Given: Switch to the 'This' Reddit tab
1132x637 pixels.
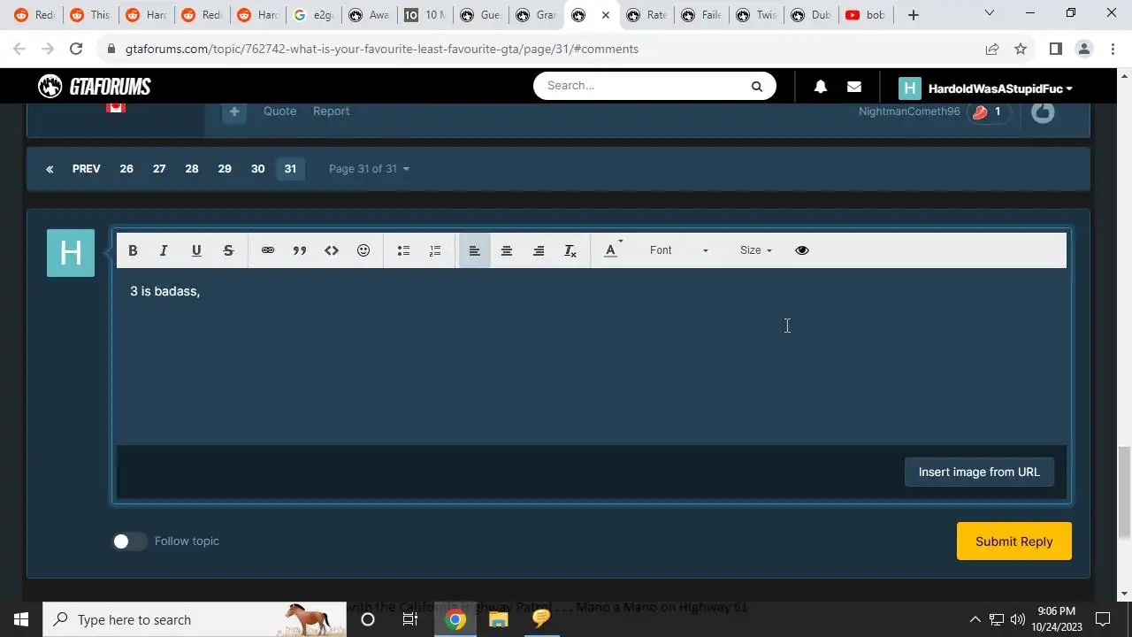Looking at the screenshot, I should (90, 15).
